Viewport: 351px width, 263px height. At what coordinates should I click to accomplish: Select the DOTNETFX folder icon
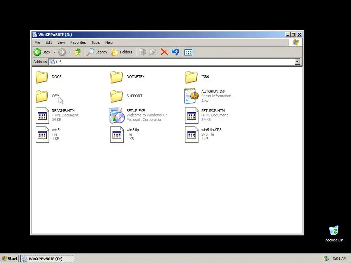click(117, 77)
